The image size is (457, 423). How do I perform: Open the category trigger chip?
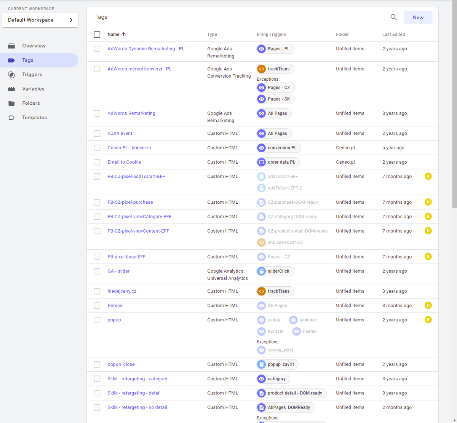click(273, 379)
